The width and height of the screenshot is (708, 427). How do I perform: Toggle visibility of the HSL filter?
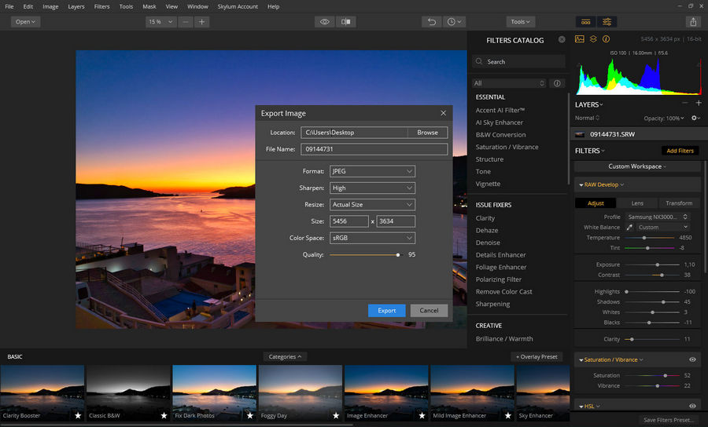coord(692,406)
